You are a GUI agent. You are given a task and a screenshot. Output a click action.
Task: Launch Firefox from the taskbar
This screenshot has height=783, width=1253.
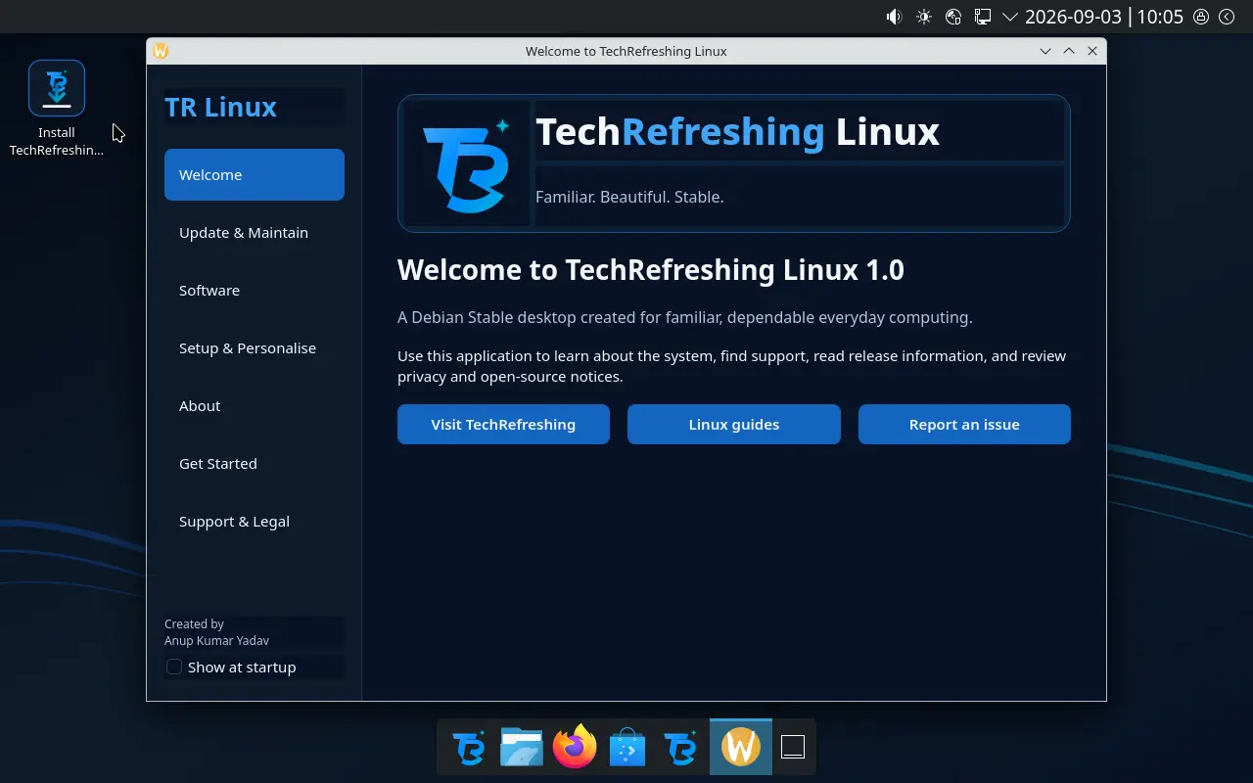(575, 747)
